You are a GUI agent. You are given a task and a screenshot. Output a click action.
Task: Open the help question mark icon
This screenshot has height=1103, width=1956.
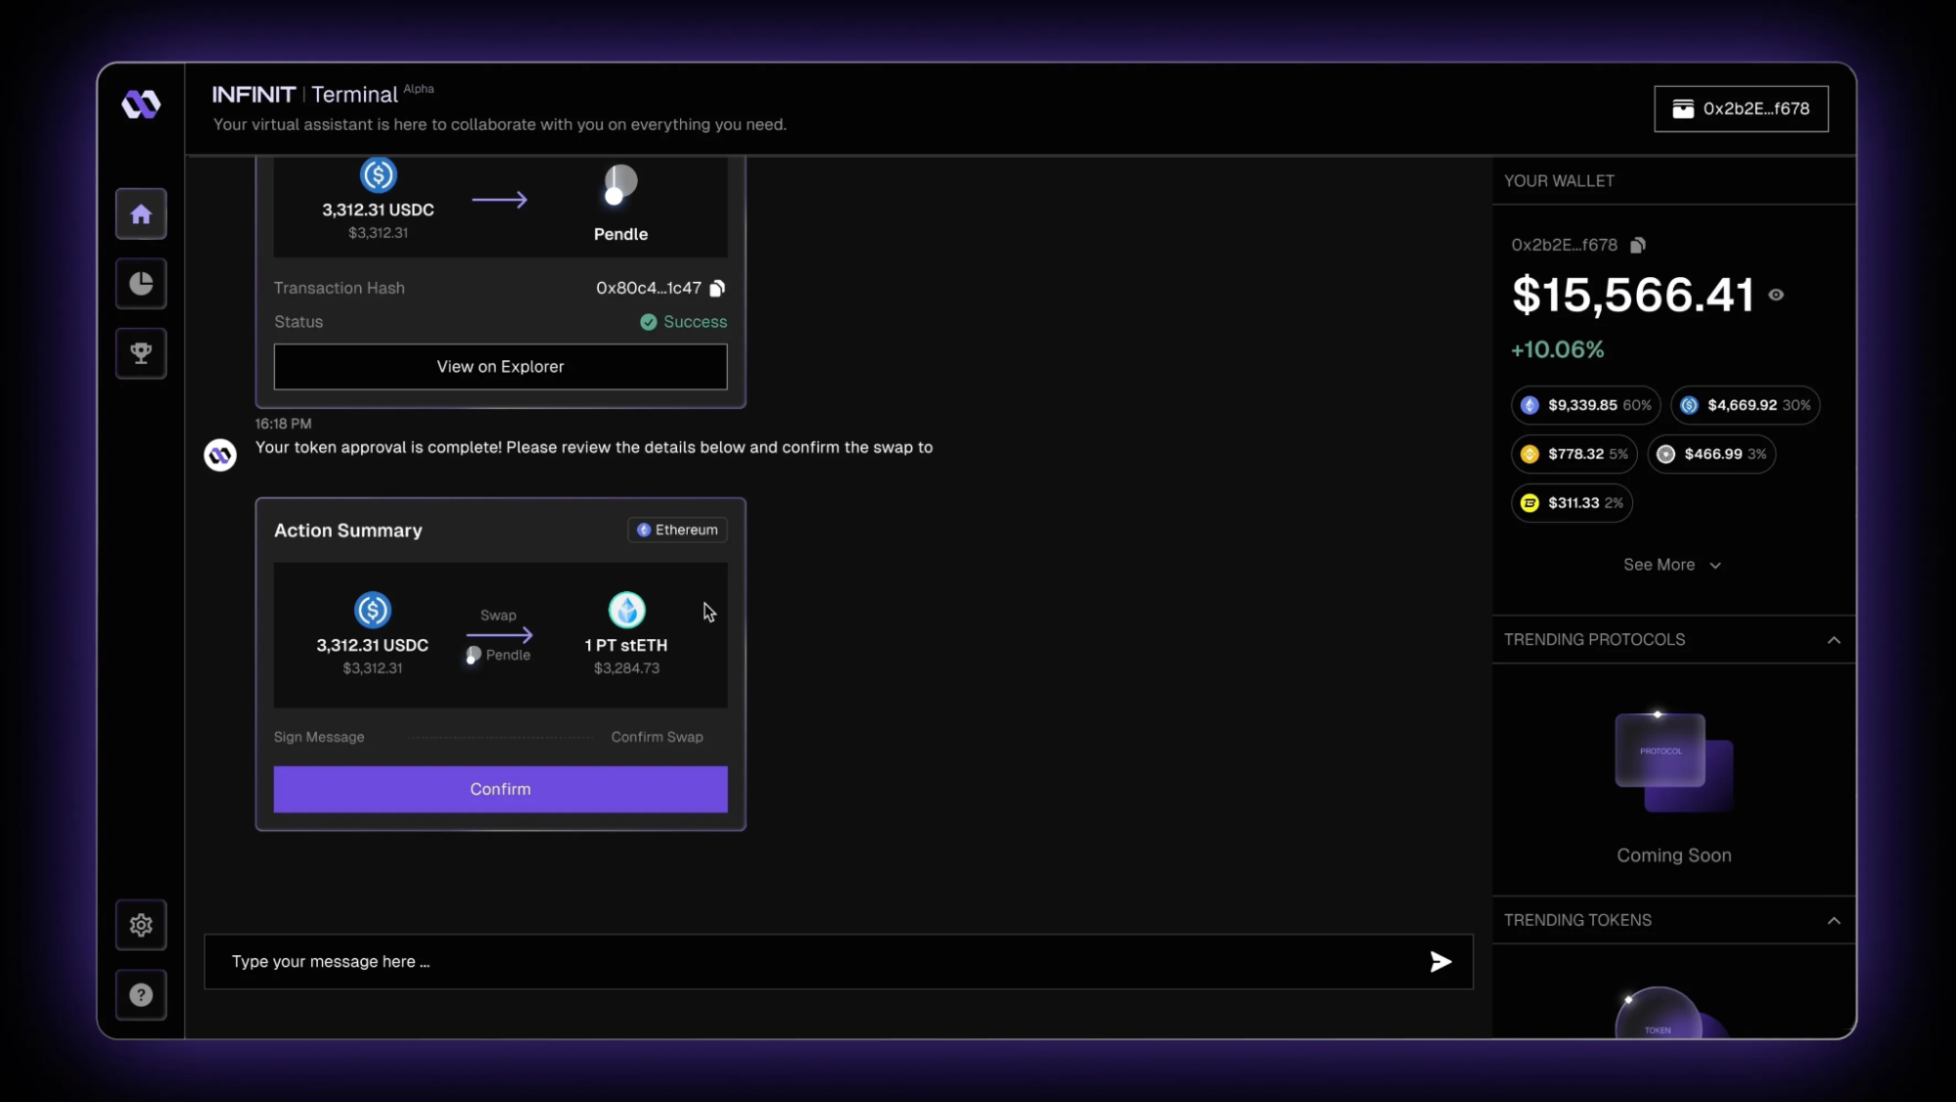tap(141, 995)
